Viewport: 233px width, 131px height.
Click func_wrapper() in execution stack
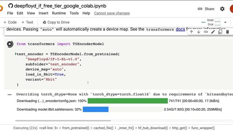(203, 128)
